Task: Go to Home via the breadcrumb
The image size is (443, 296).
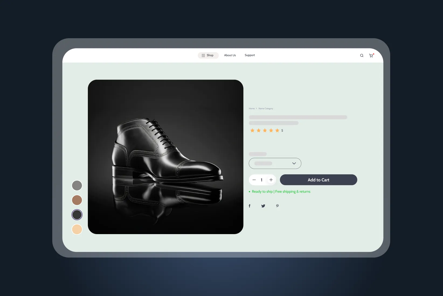Action: pyautogui.click(x=252, y=108)
